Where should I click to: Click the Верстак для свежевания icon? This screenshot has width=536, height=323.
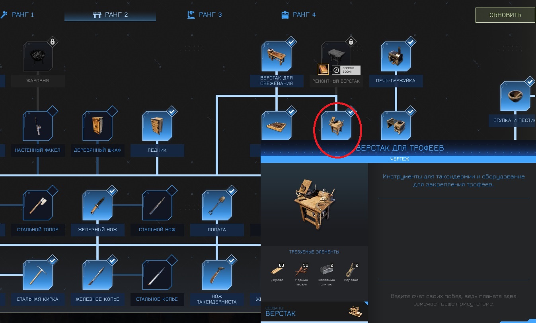[x=277, y=56]
